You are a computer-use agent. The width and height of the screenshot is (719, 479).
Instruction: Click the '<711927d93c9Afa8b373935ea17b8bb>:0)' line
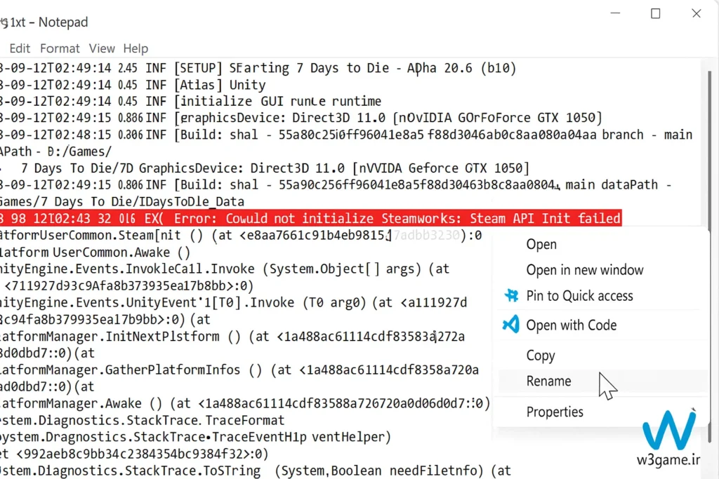click(x=129, y=285)
